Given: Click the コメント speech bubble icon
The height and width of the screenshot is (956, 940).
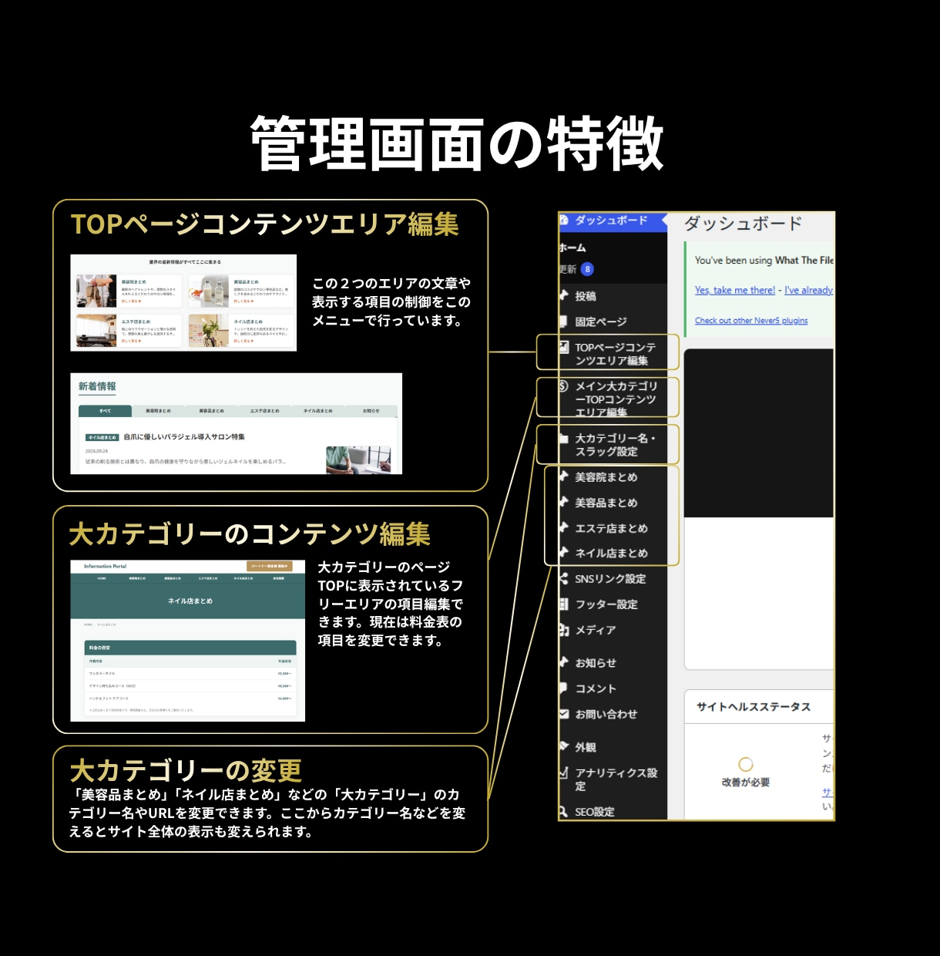Looking at the screenshot, I should (x=564, y=688).
